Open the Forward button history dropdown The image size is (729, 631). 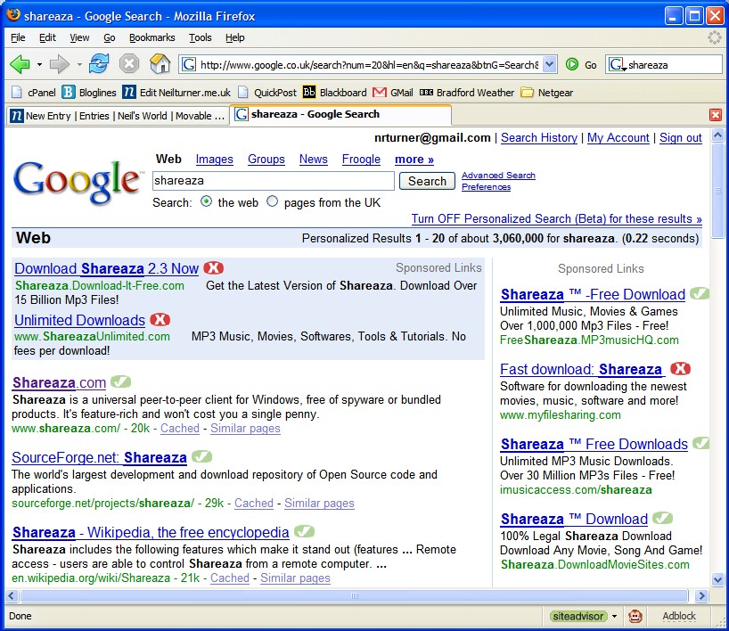[x=79, y=65]
